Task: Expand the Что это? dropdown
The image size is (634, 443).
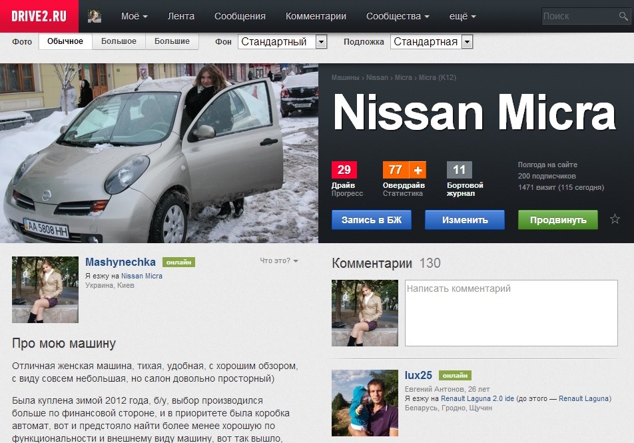Action: click(x=279, y=261)
